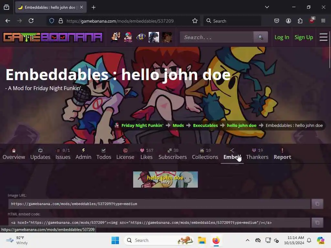Click the Firefox Search box
331x248 pixels.
[x=232, y=21]
